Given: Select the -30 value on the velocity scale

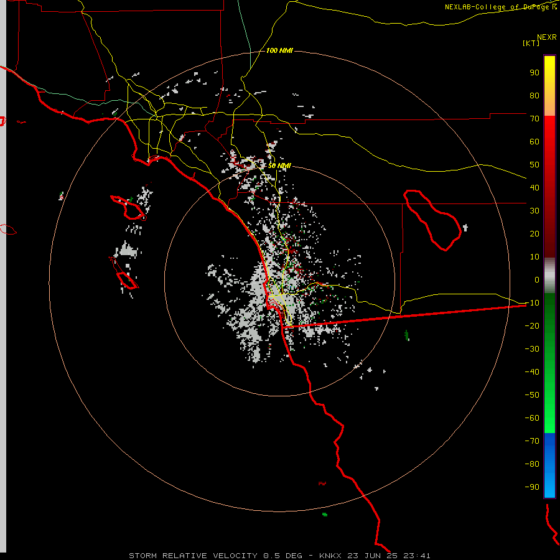Looking at the screenshot, I should pyautogui.click(x=532, y=349).
